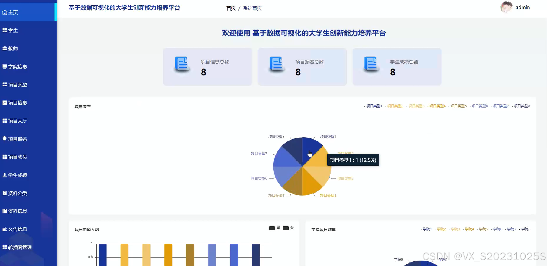Toggle 学院2 legend in 学院项目数量 chart
Viewport: 547px width, 266px height.
(440, 229)
